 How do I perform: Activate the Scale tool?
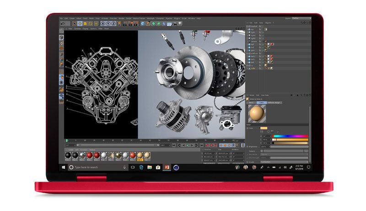[85, 24]
